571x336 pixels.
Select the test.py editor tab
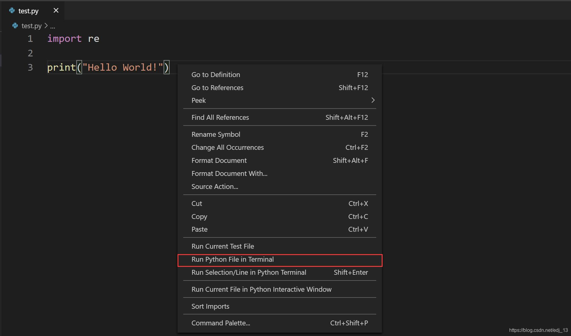[x=28, y=11]
